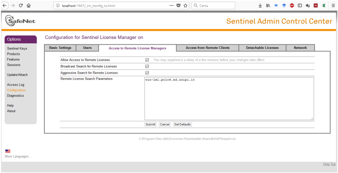Screen dimensions: 338x173
Task: Click the red extension icon in toolbar
Action: click(316, 6)
